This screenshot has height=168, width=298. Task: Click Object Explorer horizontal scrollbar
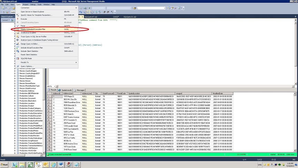tap(22, 155)
